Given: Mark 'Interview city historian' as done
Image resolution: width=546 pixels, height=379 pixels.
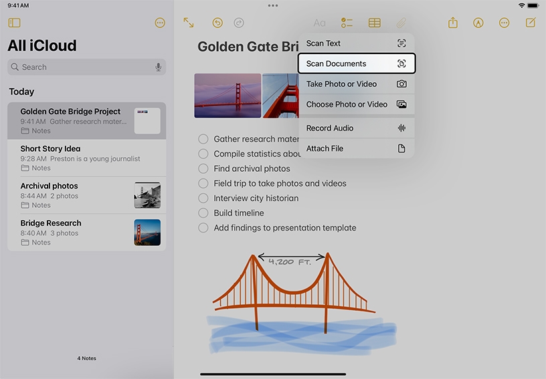Looking at the screenshot, I should [203, 198].
